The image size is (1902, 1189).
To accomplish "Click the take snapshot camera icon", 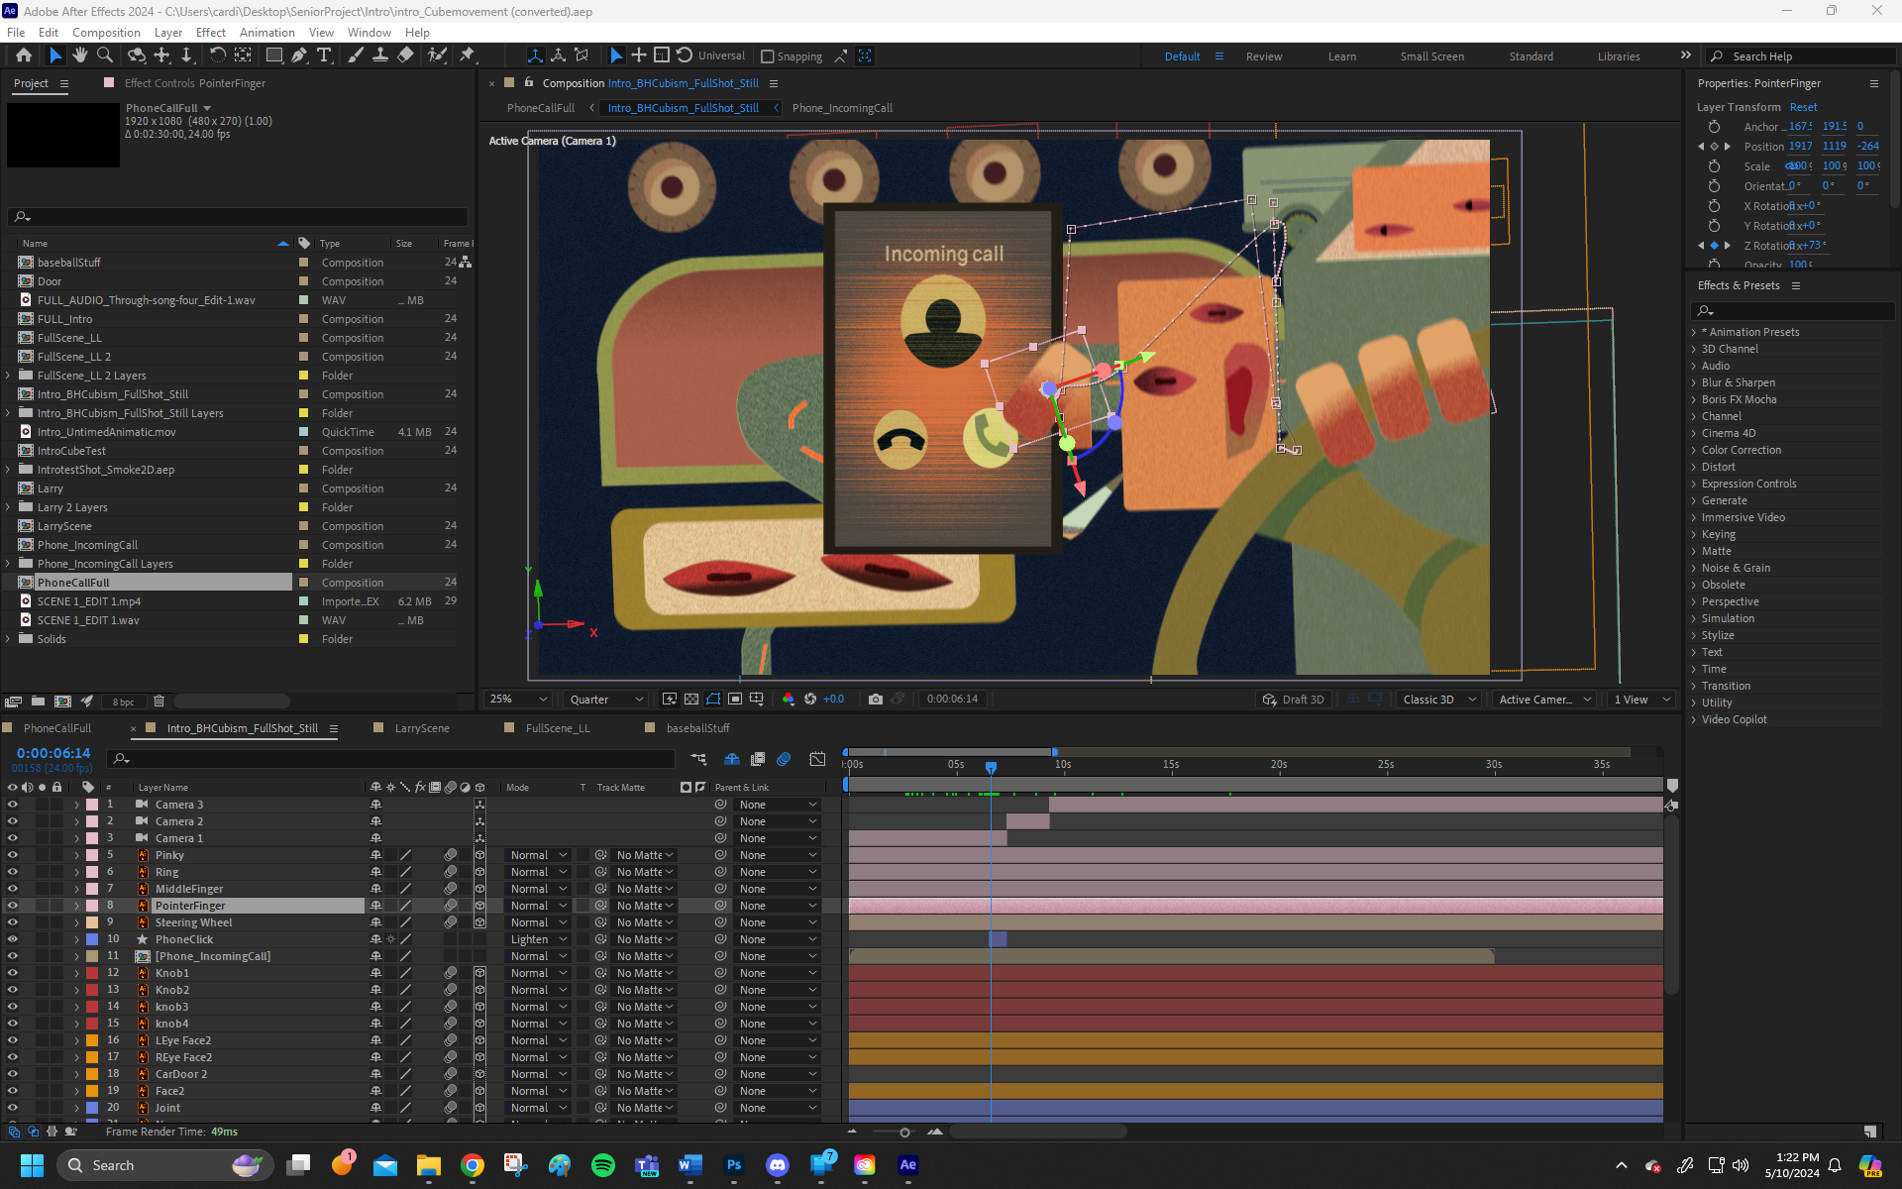I will 875,700.
